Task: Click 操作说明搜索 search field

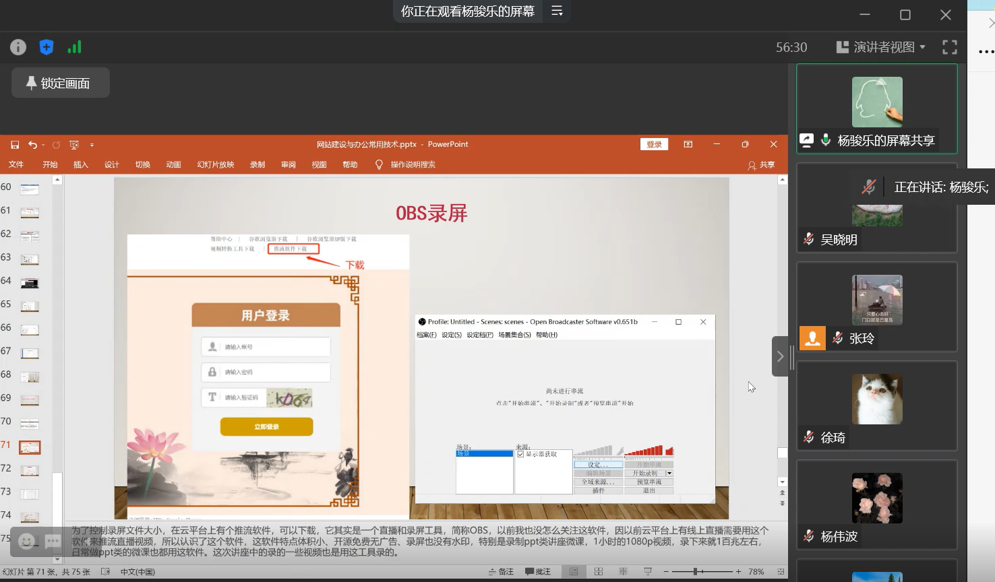Action: coord(413,164)
